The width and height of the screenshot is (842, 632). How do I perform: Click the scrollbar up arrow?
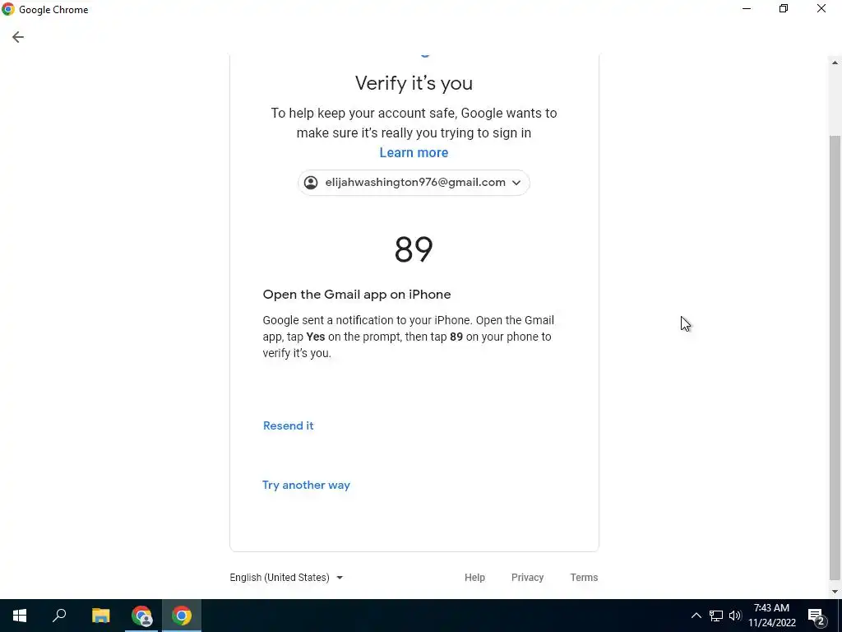(835, 63)
